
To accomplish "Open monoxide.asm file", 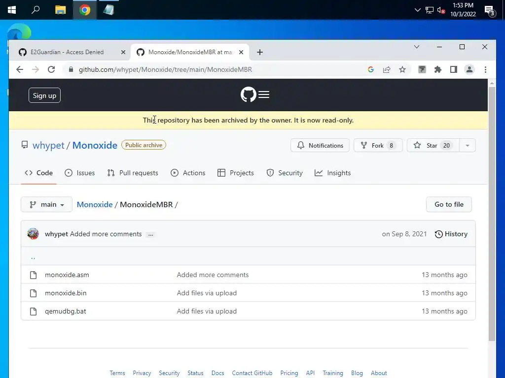I will 67,275.
